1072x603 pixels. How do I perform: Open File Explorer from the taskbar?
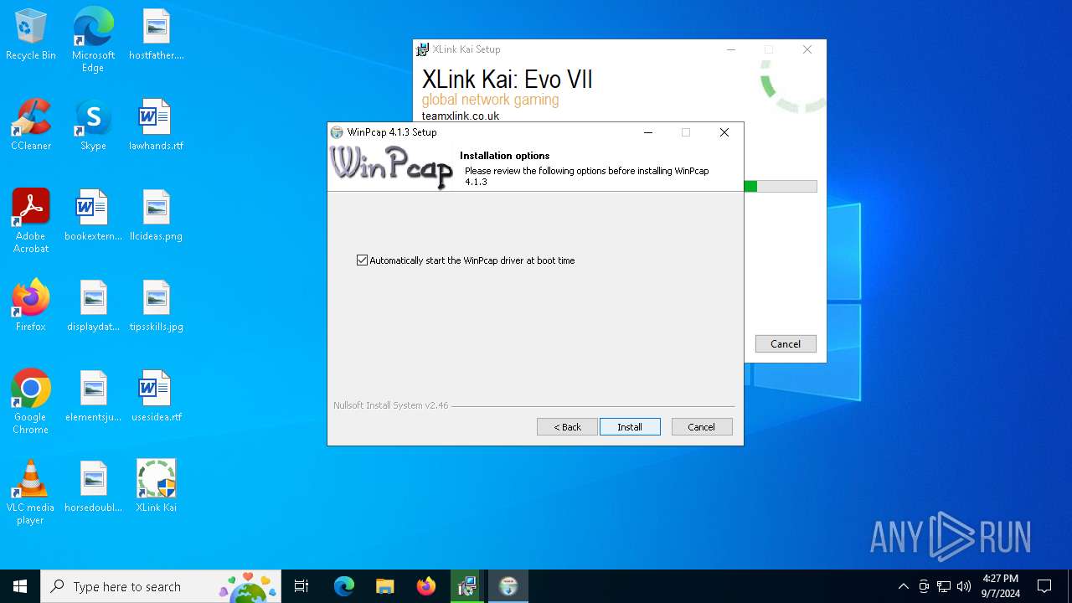tap(384, 586)
